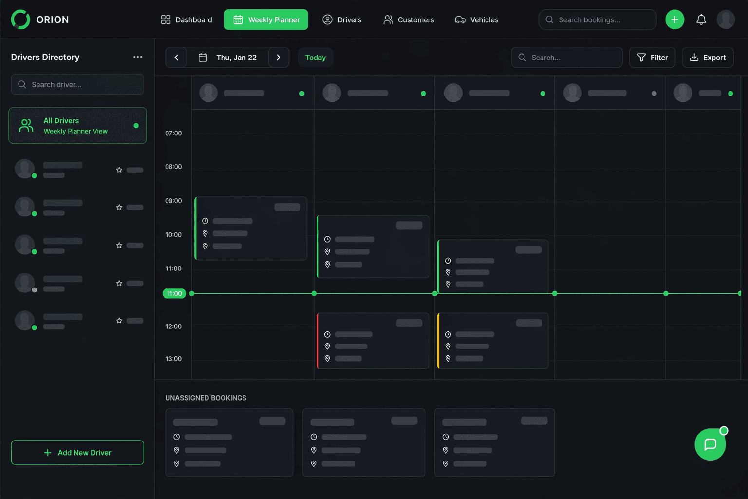Click the 11:00 current time marker
The height and width of the screenshot is (499, 748).
tap(174, 293)
